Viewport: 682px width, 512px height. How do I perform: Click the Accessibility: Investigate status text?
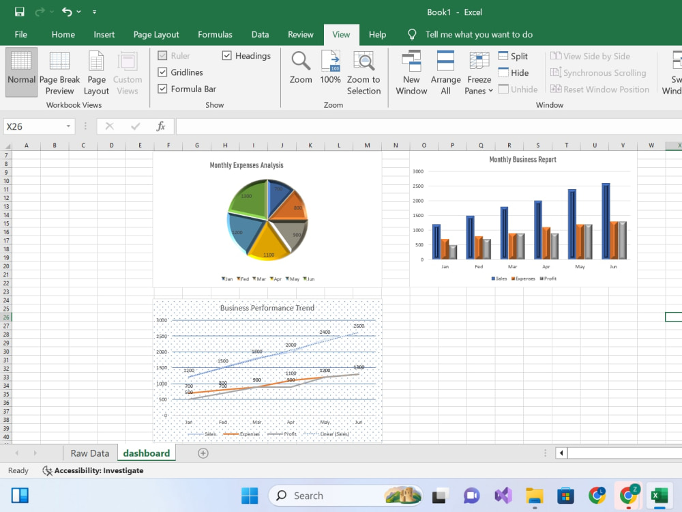pos(99,470)
